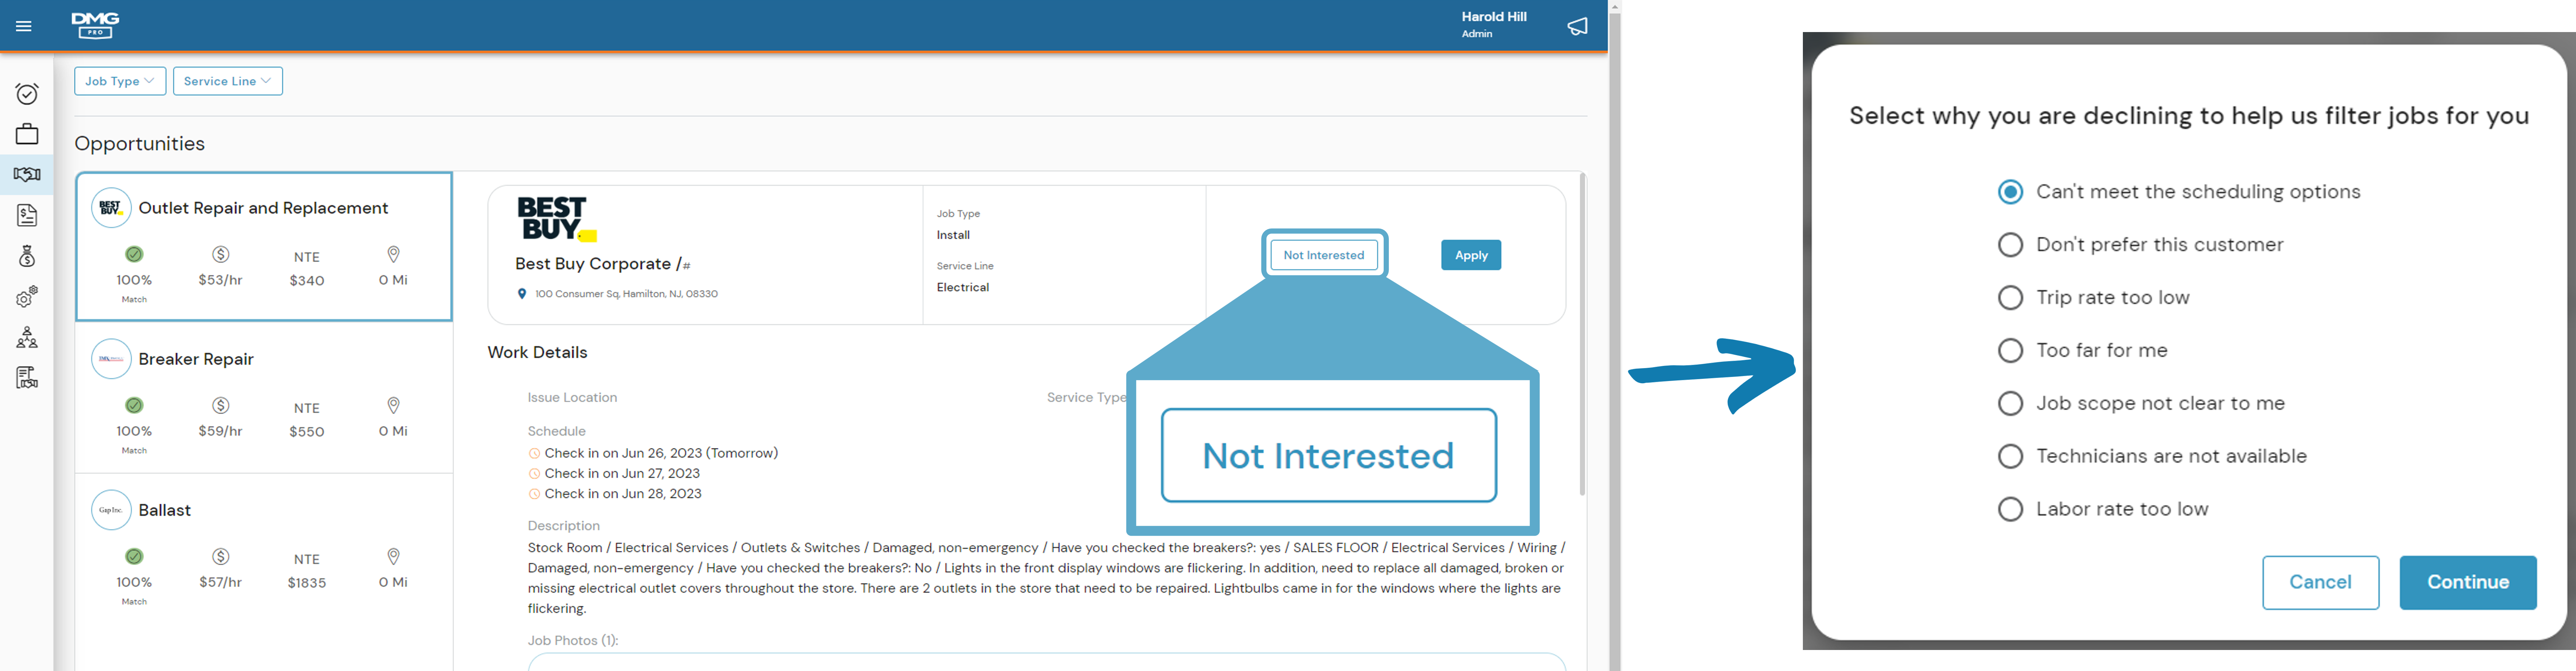Expand the Job Type filter dropdown
Image resolution: width=2576 pixels, height=671 pixels.
[x=120, y=81]
